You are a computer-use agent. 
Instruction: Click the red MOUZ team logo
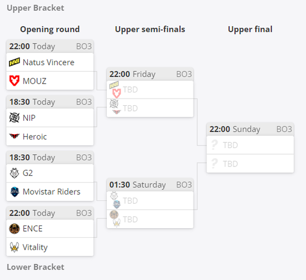pos(14,81)
